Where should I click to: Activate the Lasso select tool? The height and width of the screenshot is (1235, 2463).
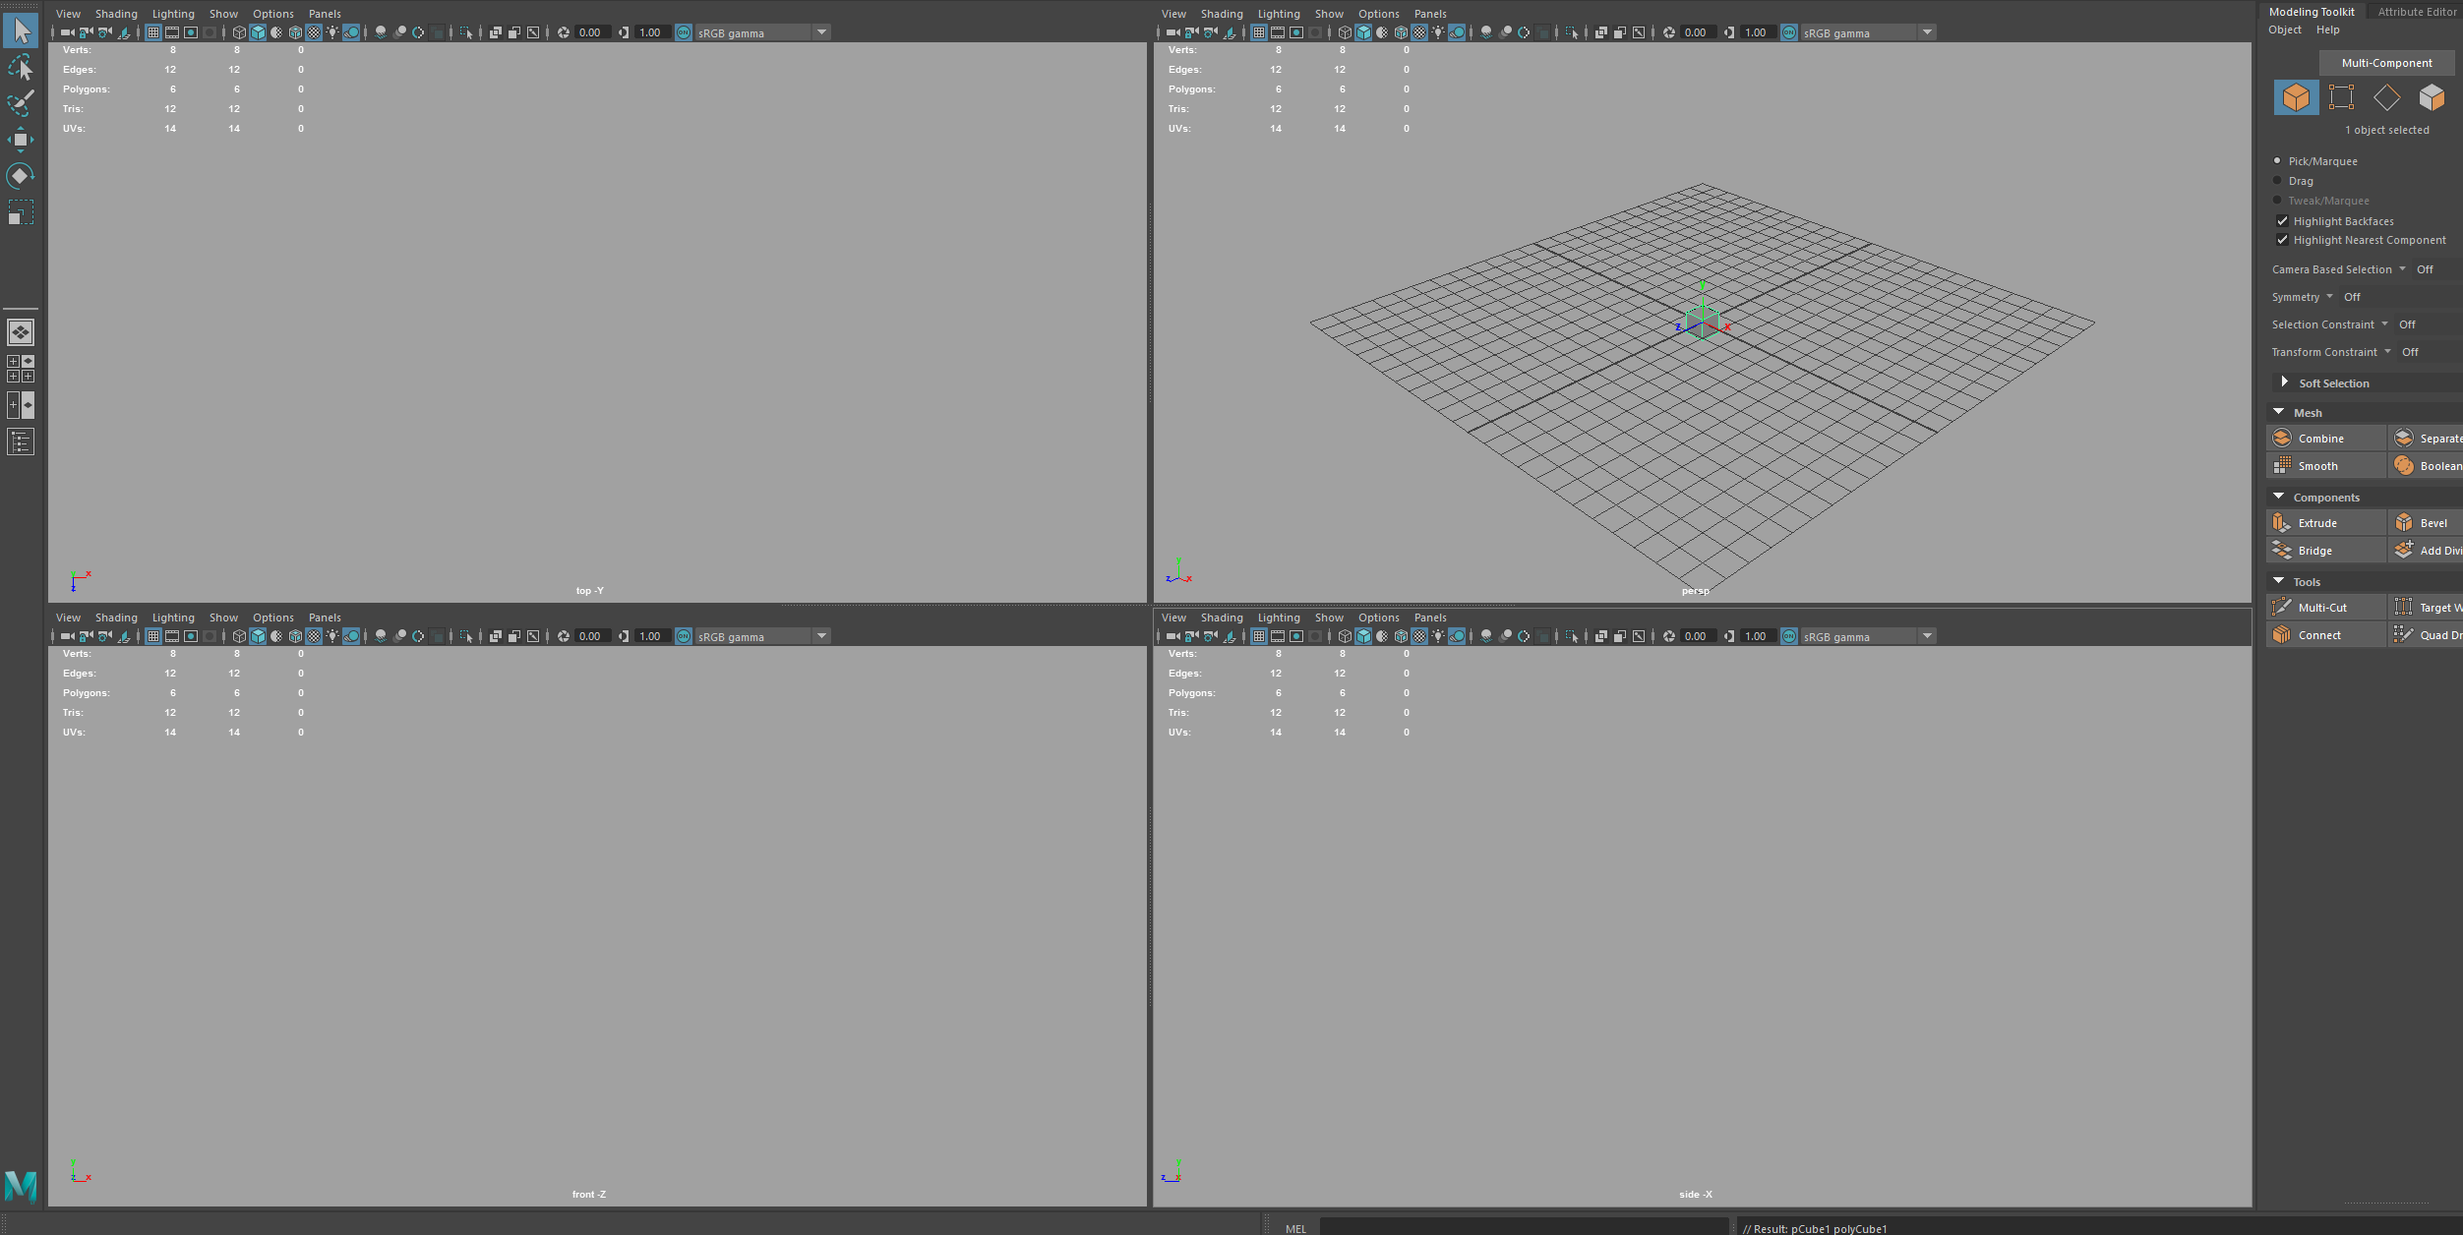point(21,67)
